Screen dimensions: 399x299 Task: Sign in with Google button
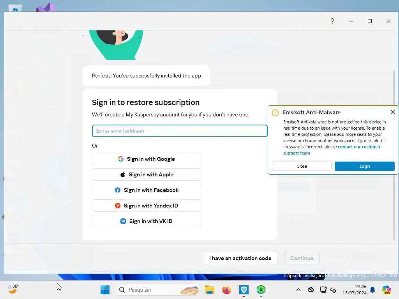pos(147,159)
